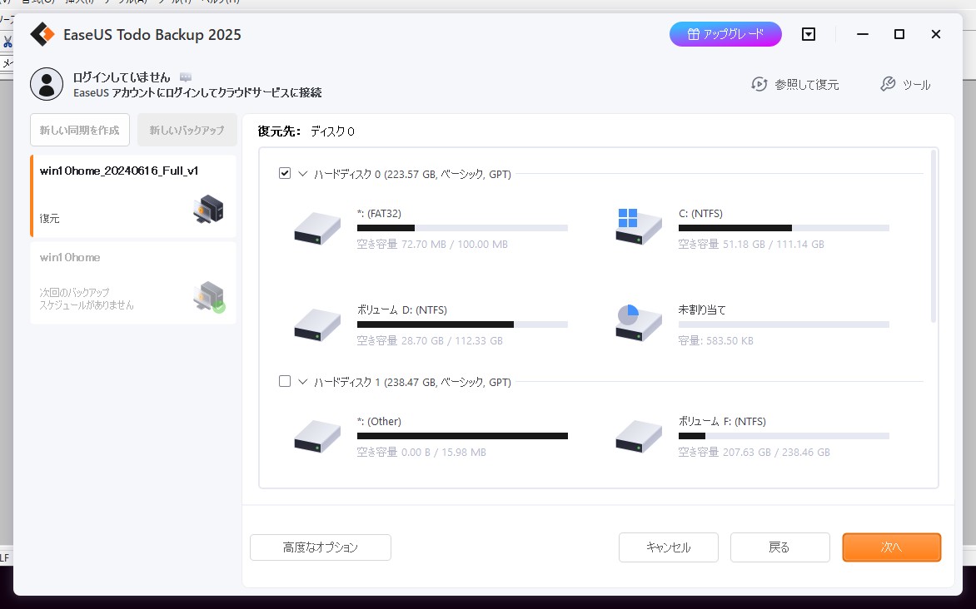Viewport: 976px width, 609px height.
Task: Uncheck the Hard Disk 0 checkbox
Action: pyautogui.click(x=285, y=173)
